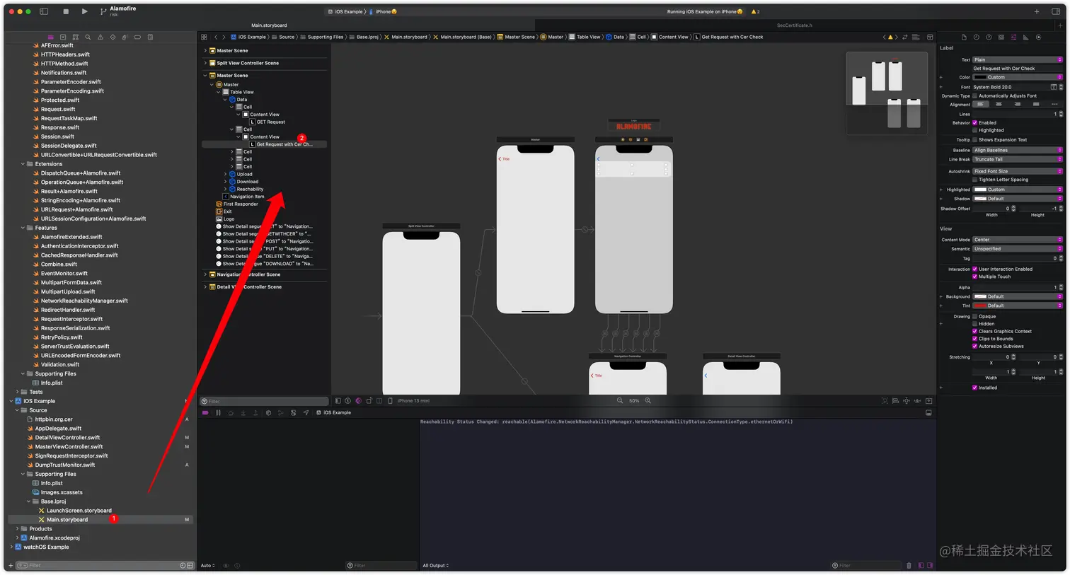The height and width of the screenshot is (575, 1070).
Task: Open the issue navigator warning icon
Action: point(100,37)
